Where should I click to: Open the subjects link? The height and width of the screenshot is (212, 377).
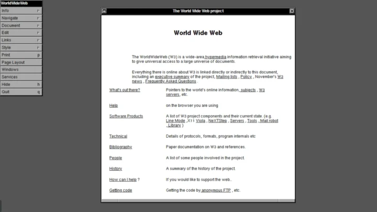click(248, 90)
